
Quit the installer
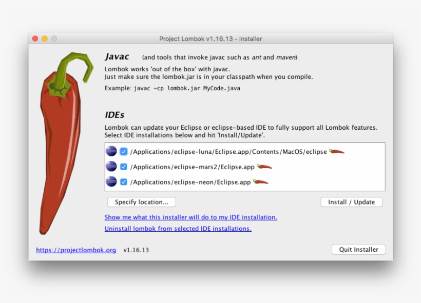[x=359, y=250]
